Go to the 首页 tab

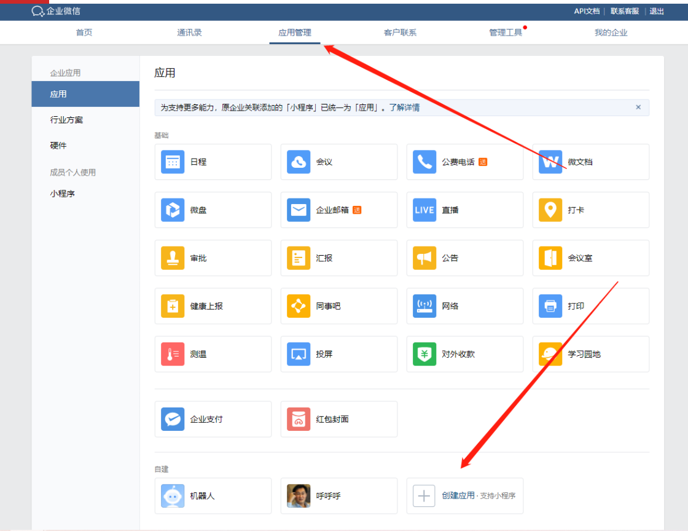click(x=84, y=33)
